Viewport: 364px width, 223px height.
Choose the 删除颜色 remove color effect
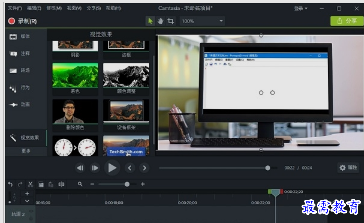tap(75, 115)
